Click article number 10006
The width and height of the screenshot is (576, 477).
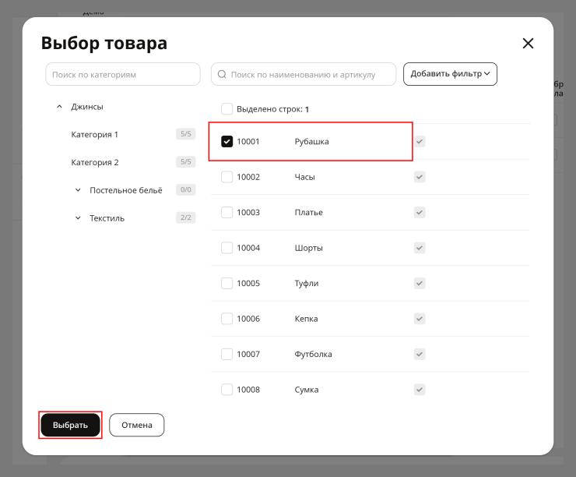[248, 319]
